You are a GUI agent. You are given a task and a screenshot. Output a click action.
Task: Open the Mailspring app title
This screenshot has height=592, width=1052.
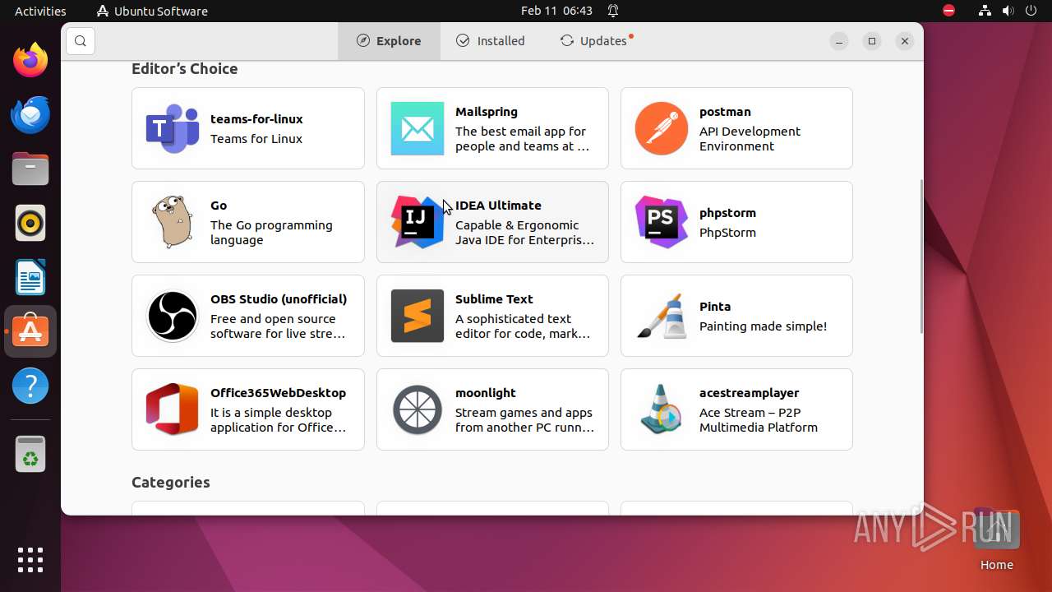pyautogui.click(x=487, y=112)
